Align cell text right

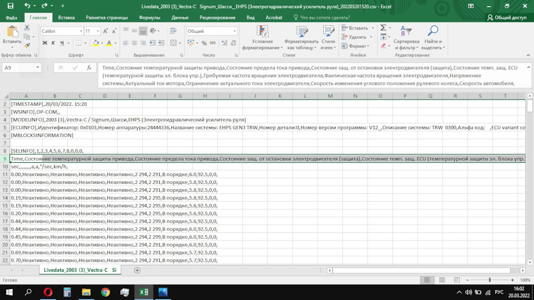click(x=143, y=43)
